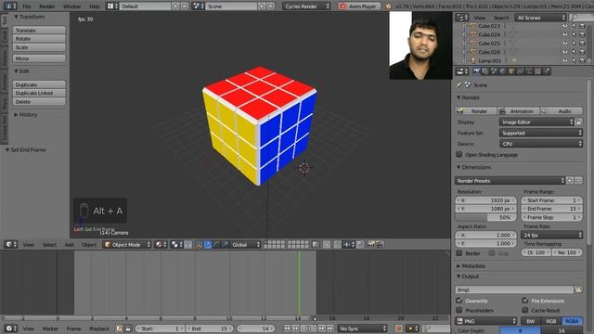The width and height of the screenshot is (594, 334).
Task: Open the Global orientation dropdown
Action: [246, 245]
